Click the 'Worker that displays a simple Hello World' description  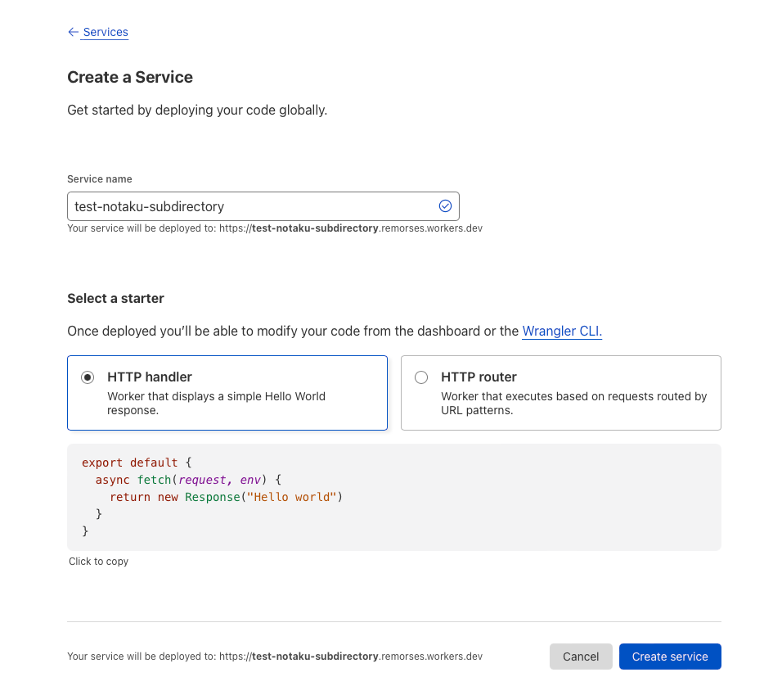coord(217,404)
